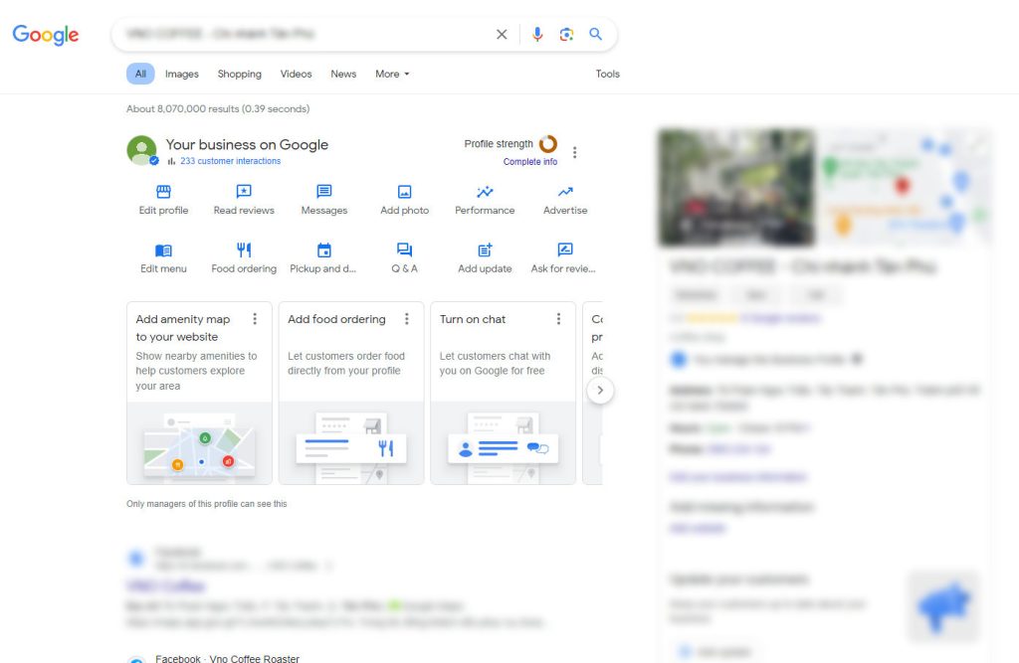Open search Tools
The width and height of the screenshot is (1019, 663).
pos(608,74)
